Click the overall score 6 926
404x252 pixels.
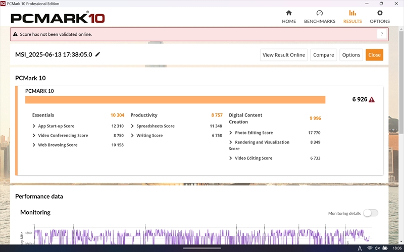tap(360, 99)
